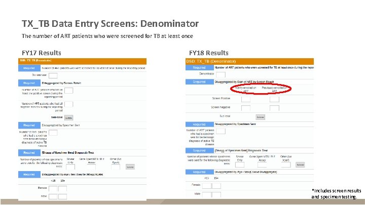Click the Denominator input in the FY18 form
This screenshot has height=205, width=365.
[221, 74]
